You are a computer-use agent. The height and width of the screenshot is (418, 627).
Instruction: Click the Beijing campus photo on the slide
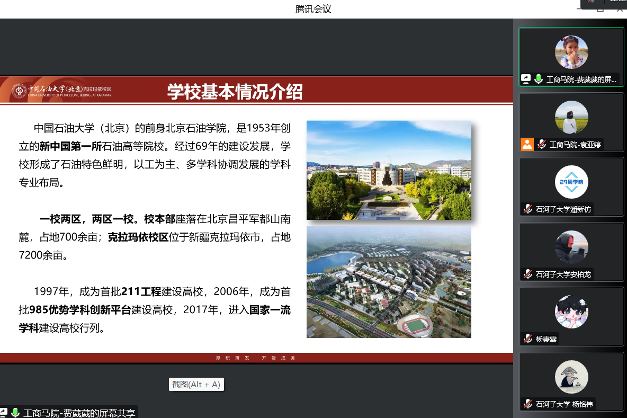click(x=389, y=170)
